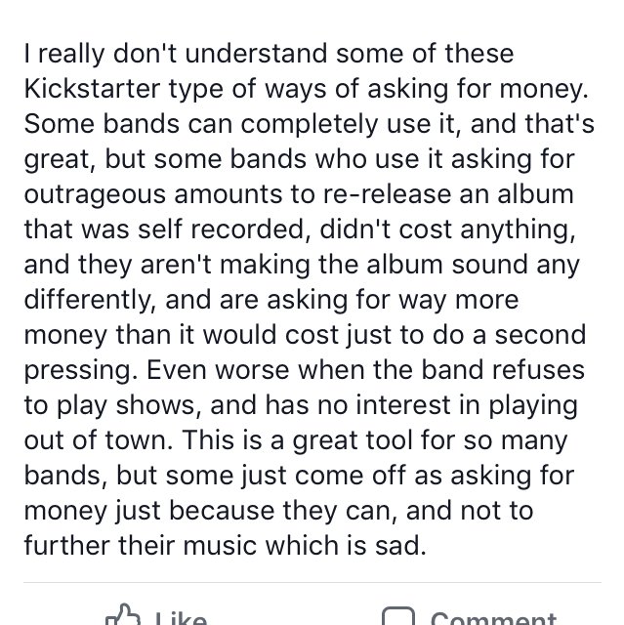Click the word 'recorded' in the post
Viewport: 624px width, 625px height.
(x=247, y=229)
